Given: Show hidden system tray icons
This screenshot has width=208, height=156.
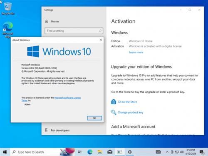Looking at the screenshot, I should pyautogui.click(x=167, y=152).
